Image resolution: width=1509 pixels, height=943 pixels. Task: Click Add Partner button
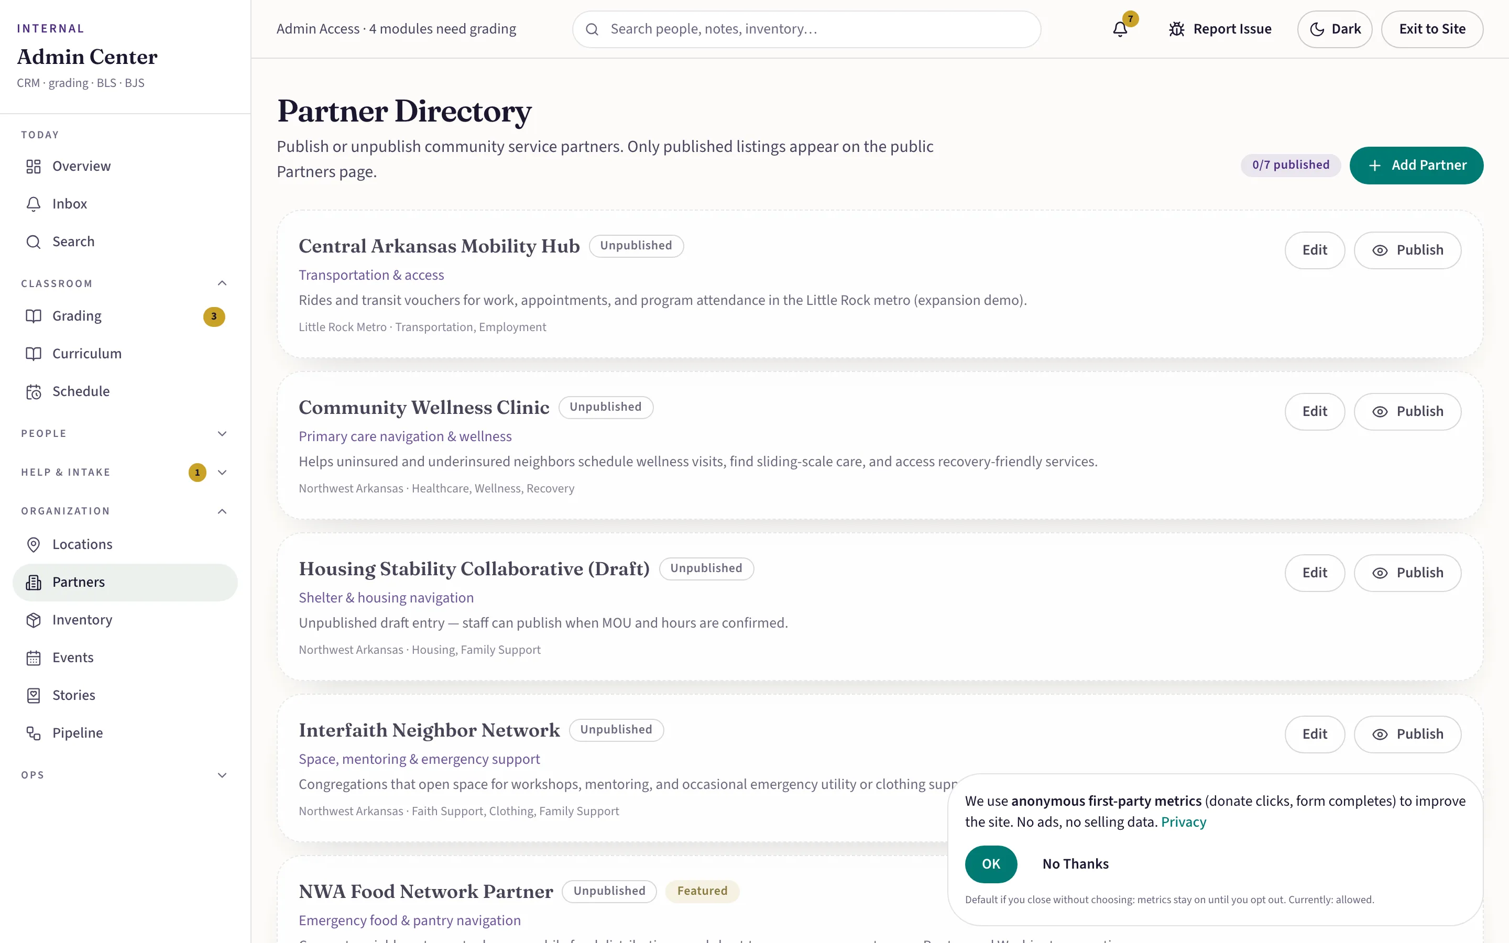tap(1416, 165)
